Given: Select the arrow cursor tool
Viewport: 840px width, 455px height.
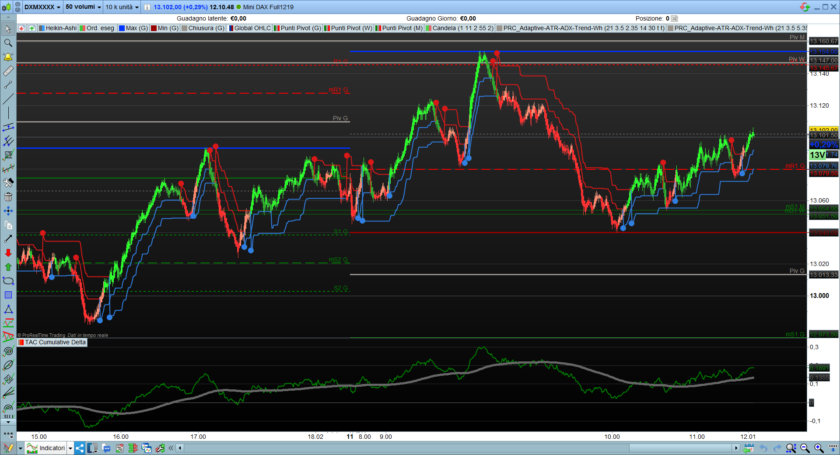Looking at the screenshot, I should 8,29.
